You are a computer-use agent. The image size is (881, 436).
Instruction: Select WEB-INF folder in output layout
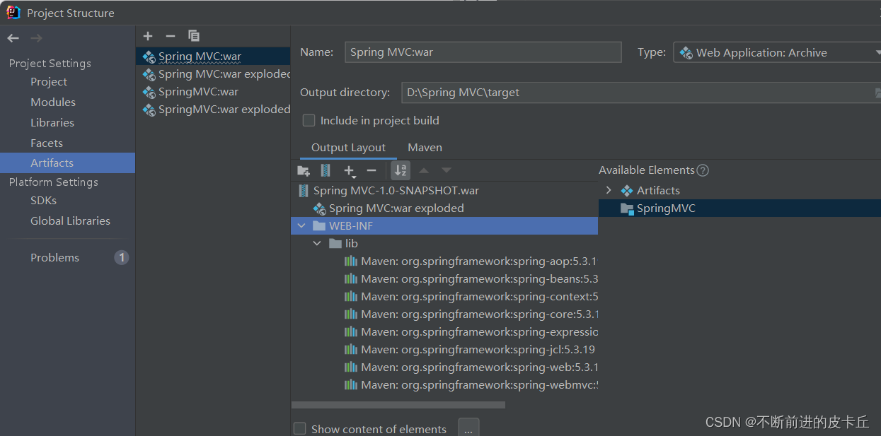tap(444, 226)
